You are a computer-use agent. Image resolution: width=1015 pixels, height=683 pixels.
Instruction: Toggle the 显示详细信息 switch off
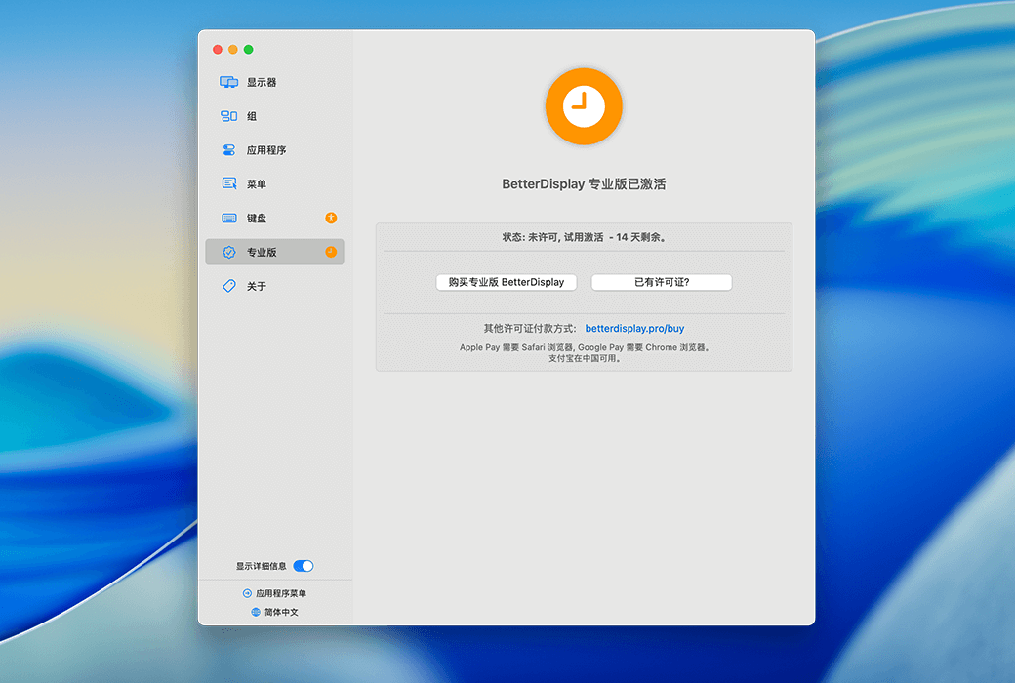pyautogui.click(x=304, y=566)
